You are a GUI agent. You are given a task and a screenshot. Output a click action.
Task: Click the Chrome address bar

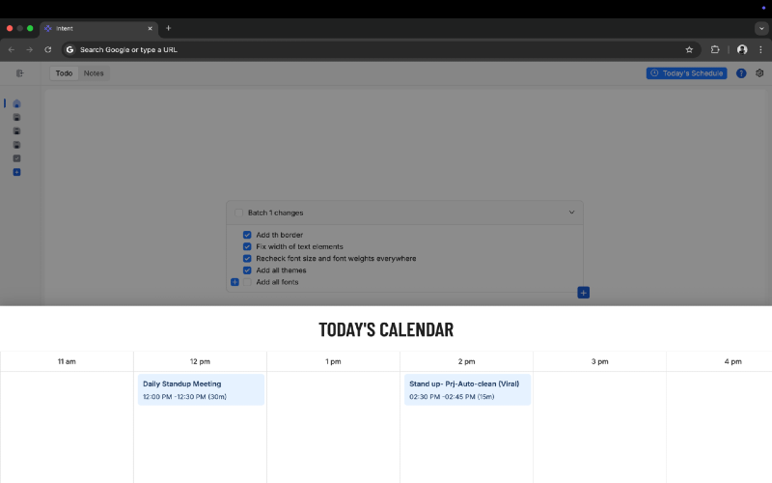[379, 50]
